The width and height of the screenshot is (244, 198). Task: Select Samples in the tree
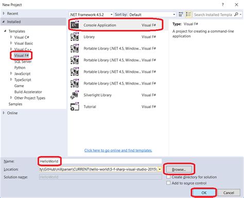15,104
